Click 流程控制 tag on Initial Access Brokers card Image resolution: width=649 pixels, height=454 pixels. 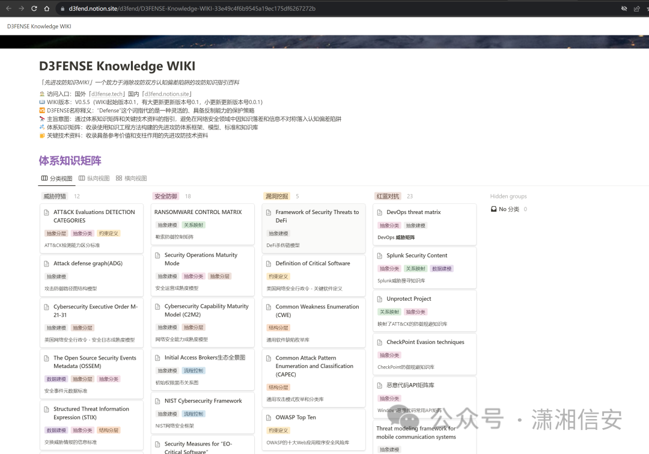193,371
